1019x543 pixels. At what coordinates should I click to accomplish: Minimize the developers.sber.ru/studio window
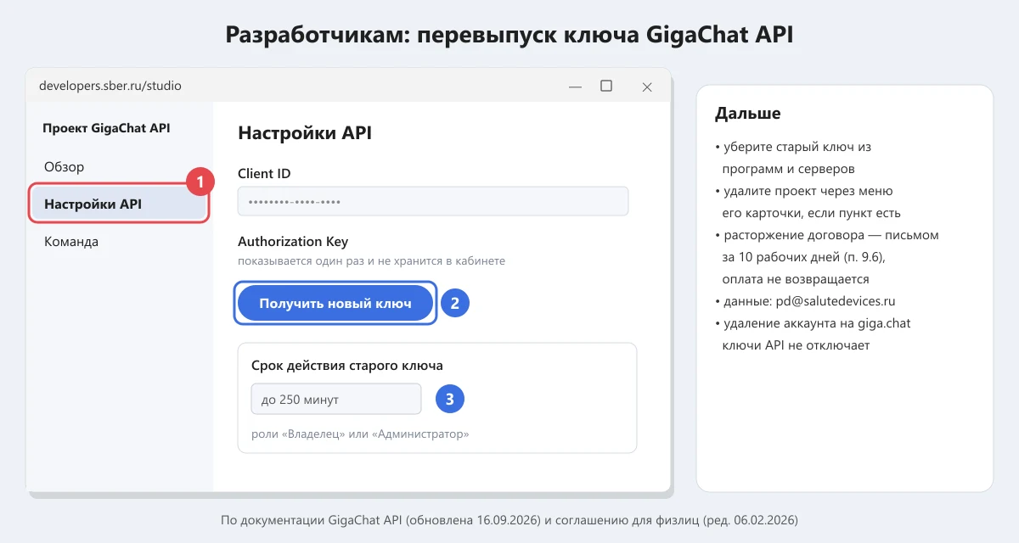575,87
